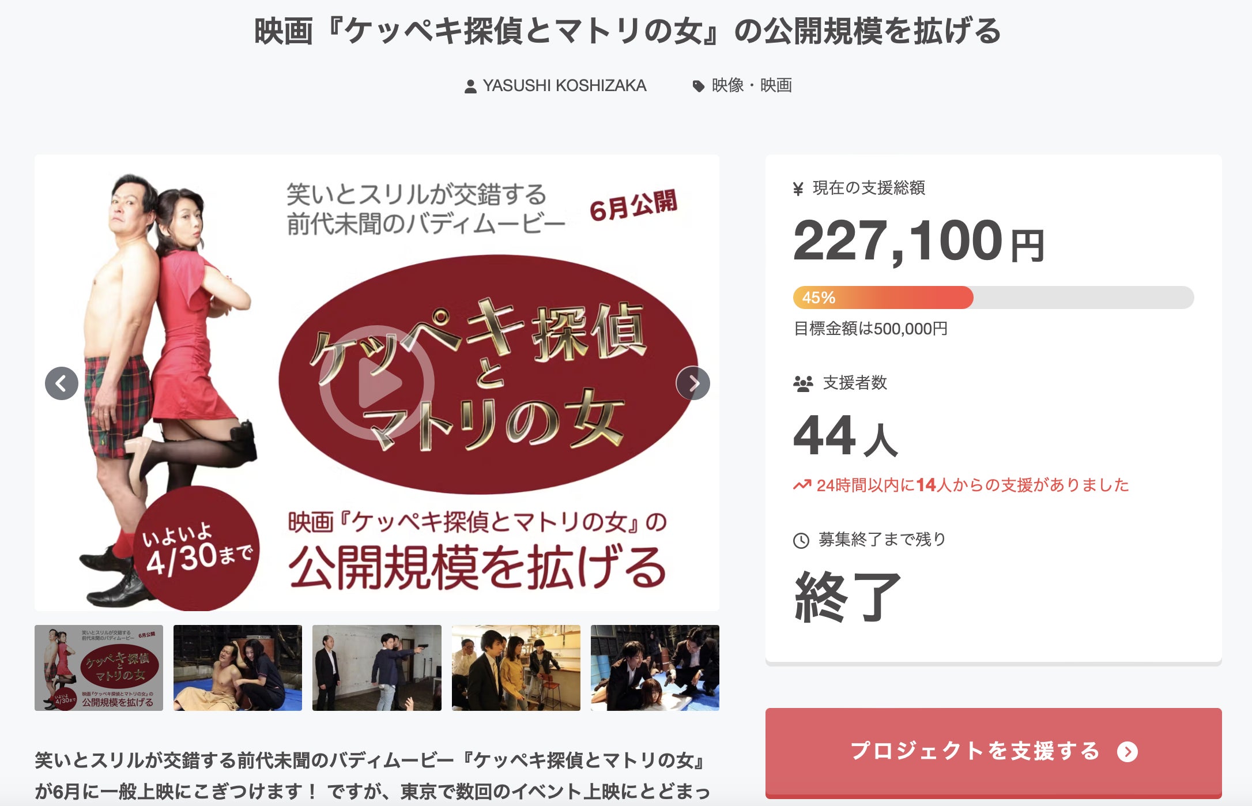The width and height of the screenshot is (1252, 806).
Task: Click the clock icon near 募集終了まで残り
Action: (x=801, y=541)
